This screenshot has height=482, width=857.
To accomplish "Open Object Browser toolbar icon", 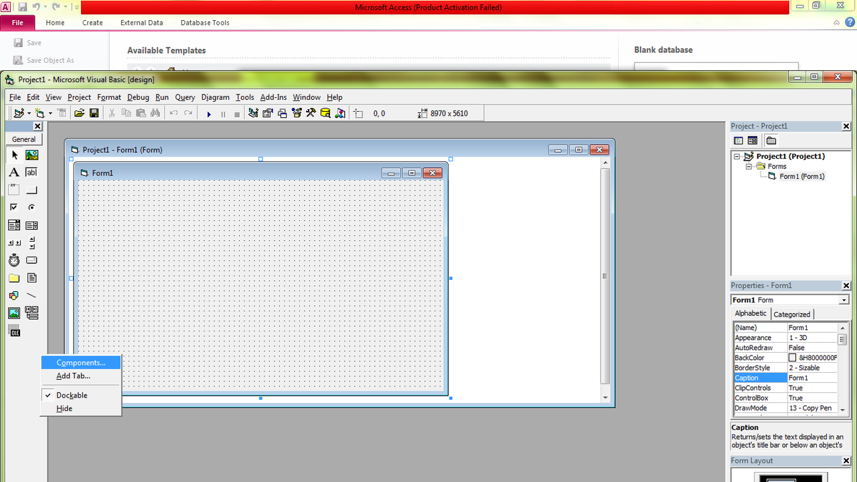I will coord(297,113).
